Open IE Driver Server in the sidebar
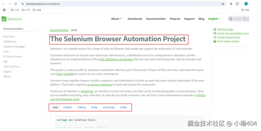The image size is (261, 131). [x=13, y=56]
